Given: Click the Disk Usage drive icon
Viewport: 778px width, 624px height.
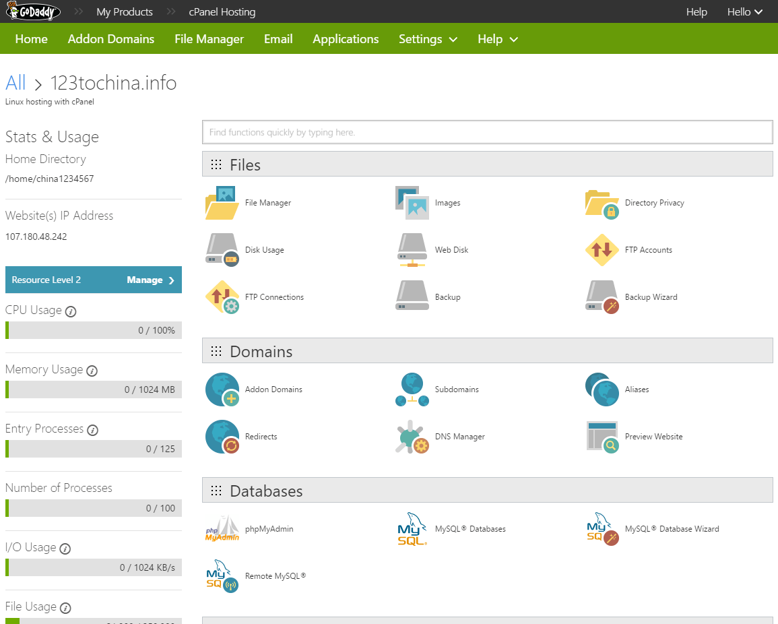Looking at the screenshot, I should point(222,250).
